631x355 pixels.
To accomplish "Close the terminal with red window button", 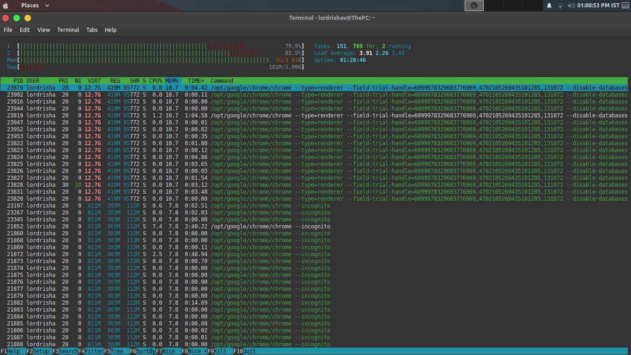I will pos(6,18).
